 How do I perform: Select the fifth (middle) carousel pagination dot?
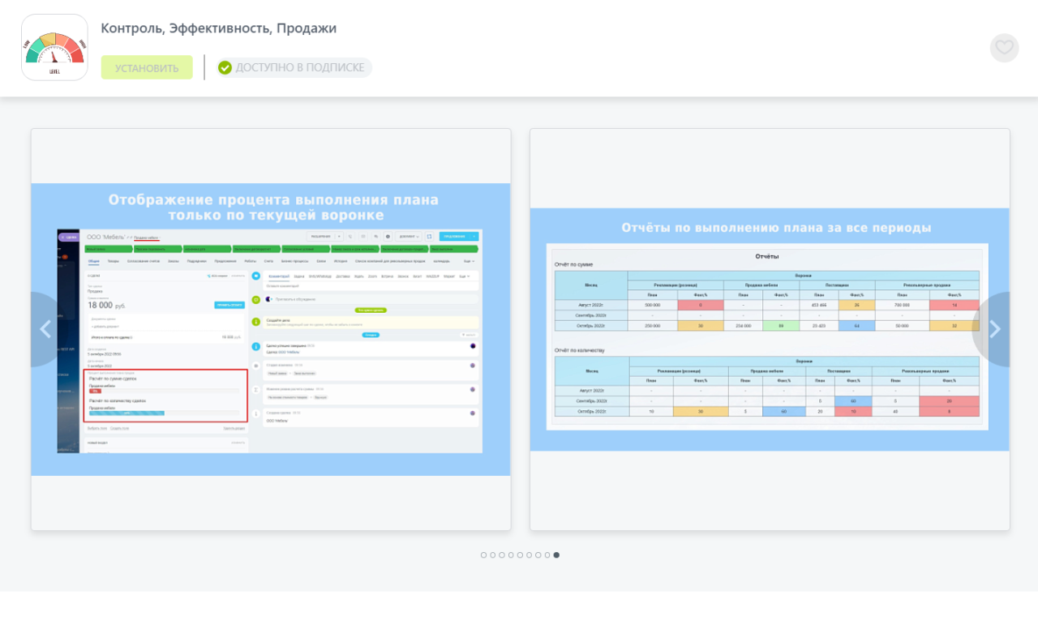520,555
